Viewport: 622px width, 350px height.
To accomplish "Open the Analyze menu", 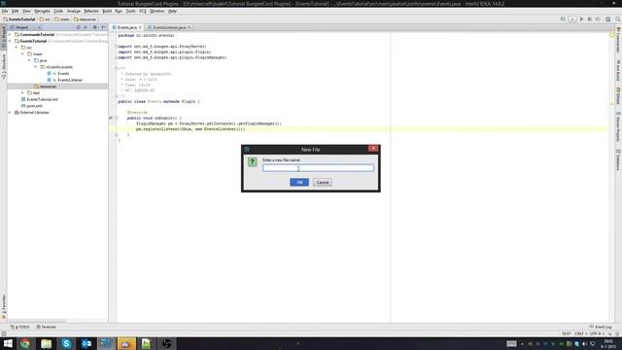I will pyautogui.click(x=74, y=11).
